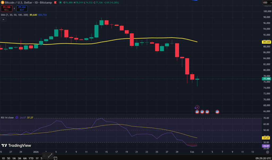Image resolution: width=272 pixels, height=160 pixels.
Task: Click the yellow 89,640 SMA price label
Action: click(266, 42)
